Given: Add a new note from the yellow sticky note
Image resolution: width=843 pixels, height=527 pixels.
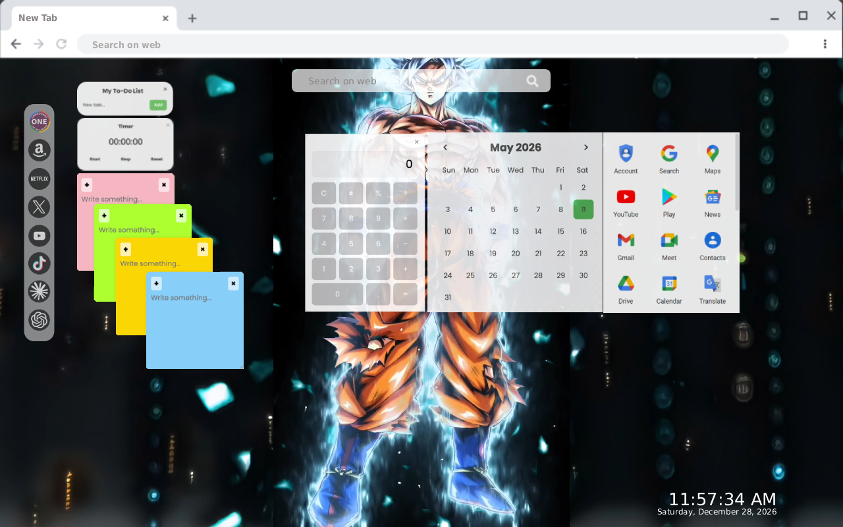Looking at the screenshot, I should [x=126, y=249].
